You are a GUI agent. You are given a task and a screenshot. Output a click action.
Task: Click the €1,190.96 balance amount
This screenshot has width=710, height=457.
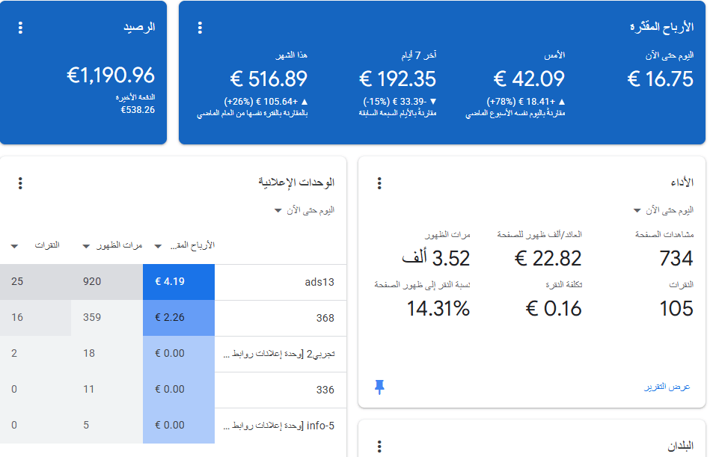[x=110, y=76]
